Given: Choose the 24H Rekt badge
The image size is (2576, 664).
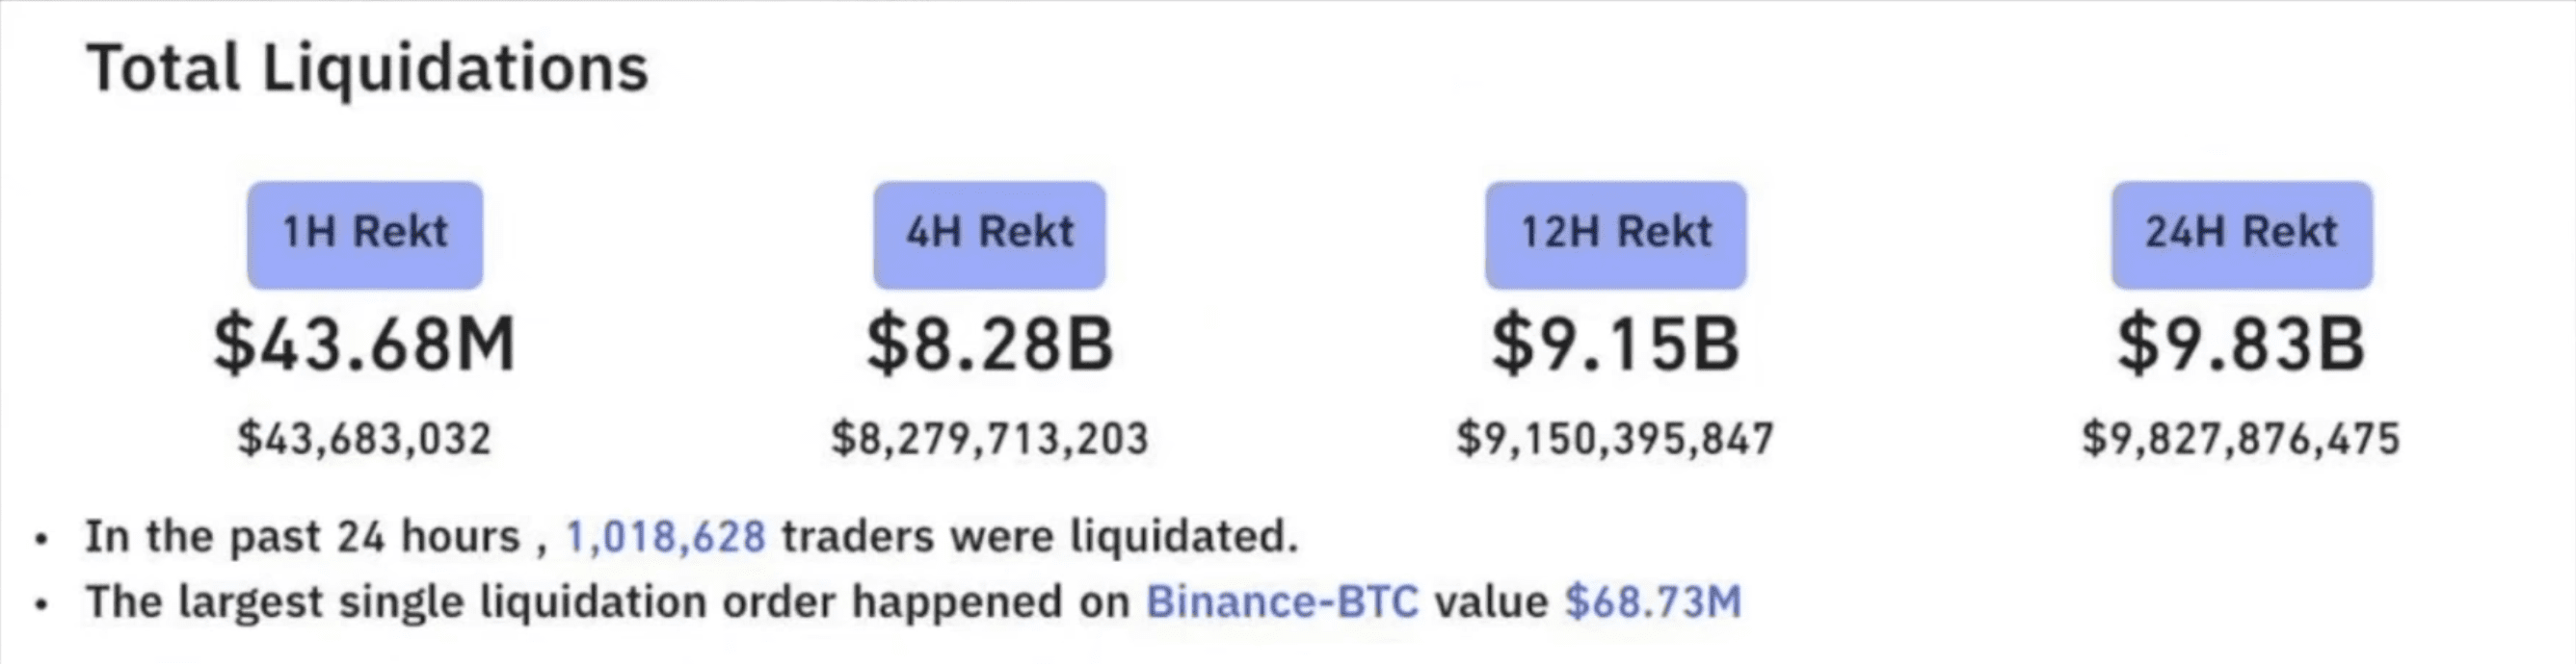Looking at the screenshot, I should point(2241,235).
